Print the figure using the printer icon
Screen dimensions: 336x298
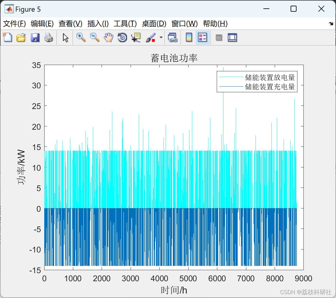(49, 37)
